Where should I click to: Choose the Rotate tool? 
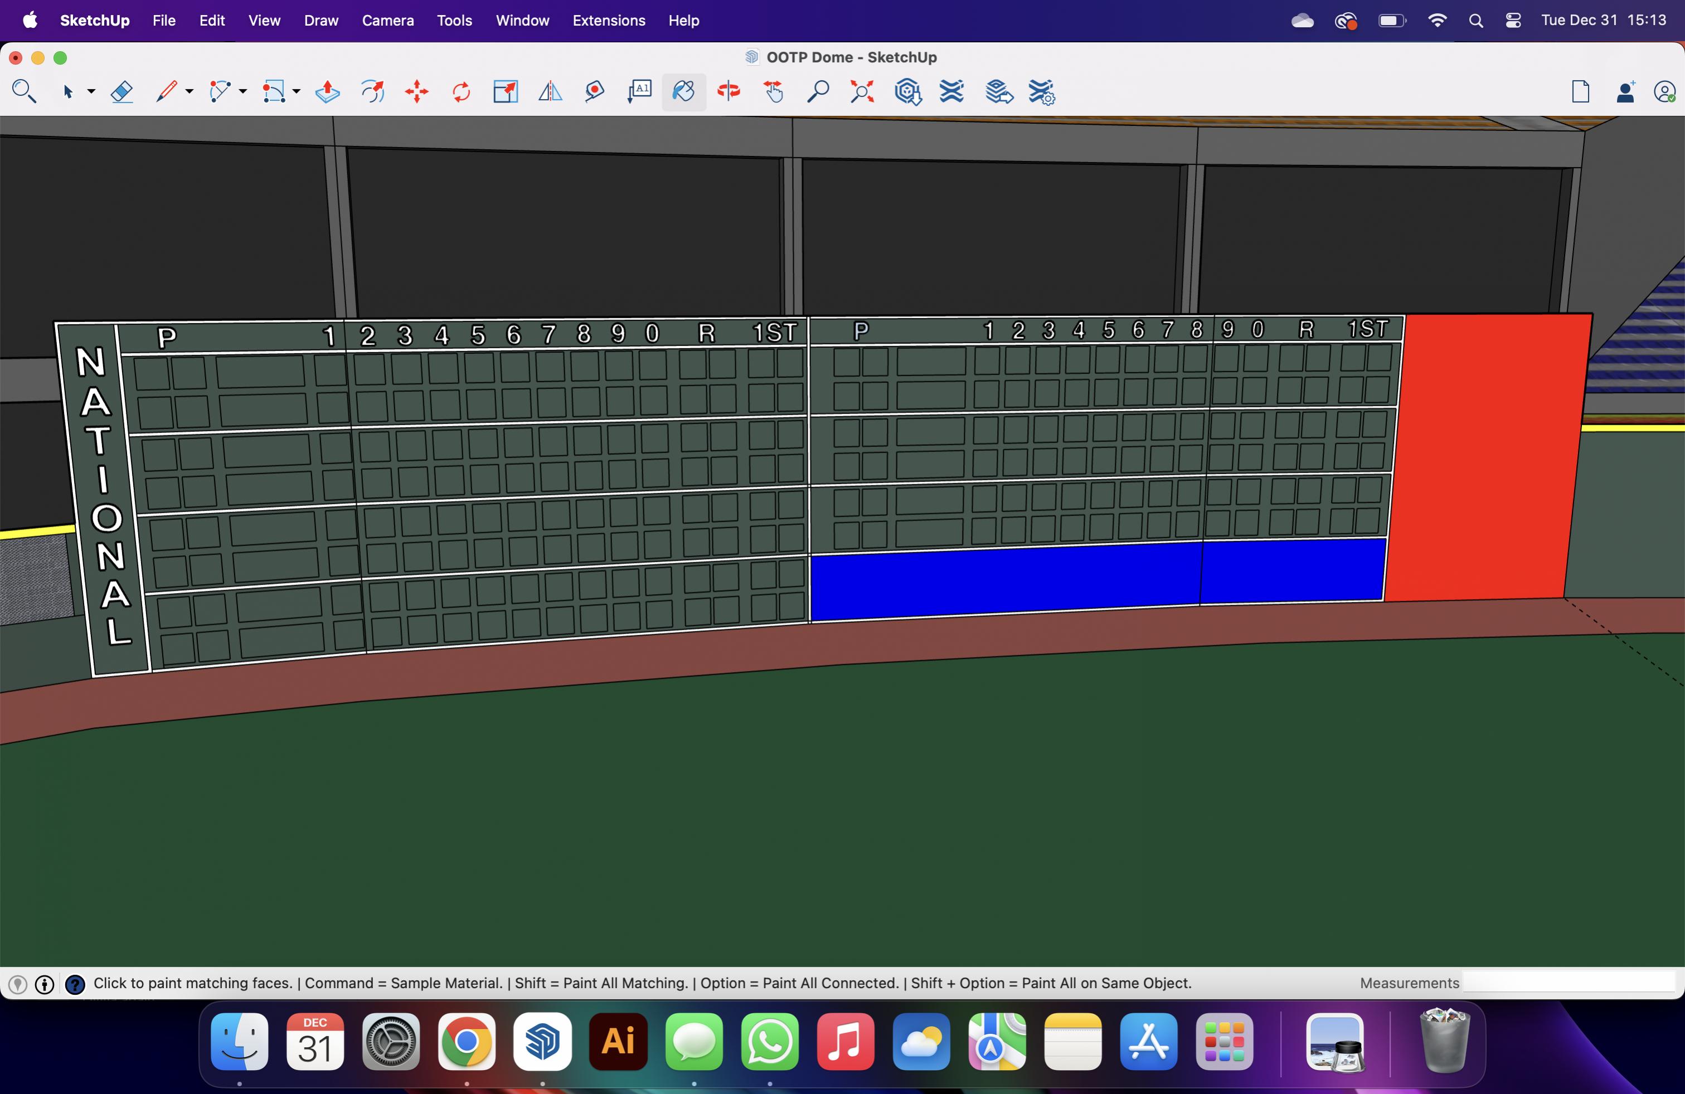point(461,92)
